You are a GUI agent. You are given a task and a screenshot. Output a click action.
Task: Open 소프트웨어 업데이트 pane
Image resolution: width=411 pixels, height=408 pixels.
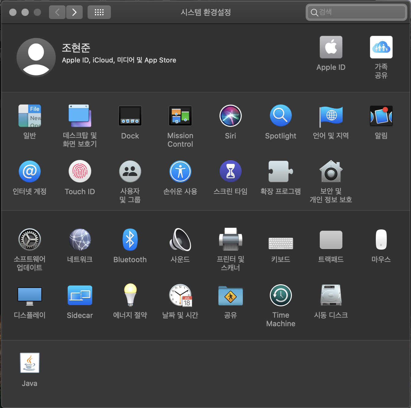coord(30,240)
